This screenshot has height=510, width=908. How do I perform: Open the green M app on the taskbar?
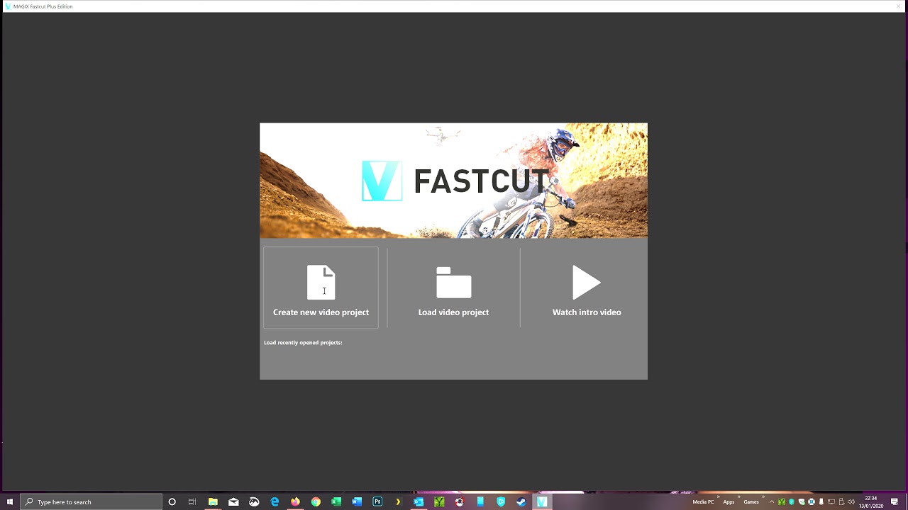pyautogui.click(x=439, y=501)
